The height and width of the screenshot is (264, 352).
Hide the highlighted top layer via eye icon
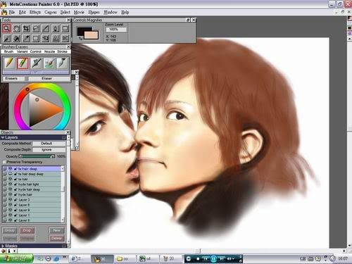point(11,169)
